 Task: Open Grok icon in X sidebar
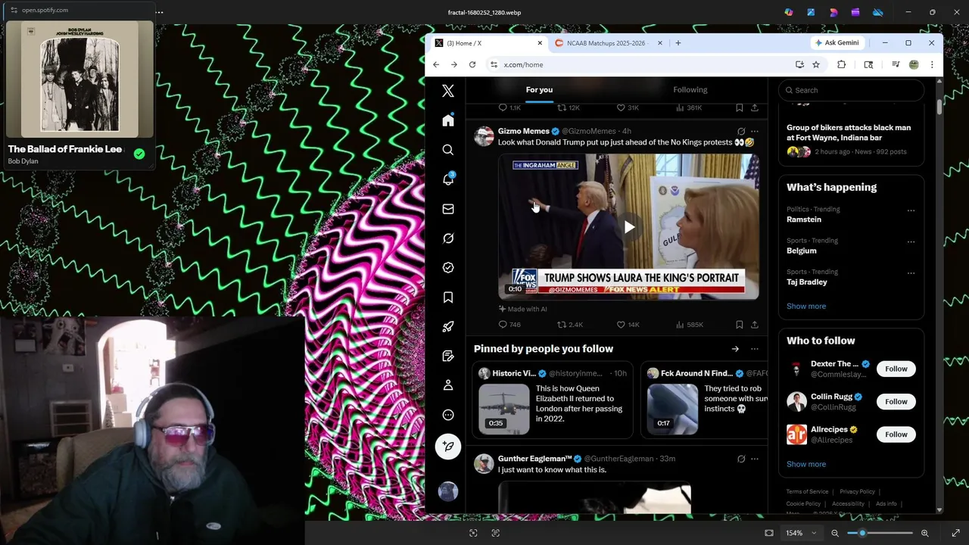click(448, 238)
